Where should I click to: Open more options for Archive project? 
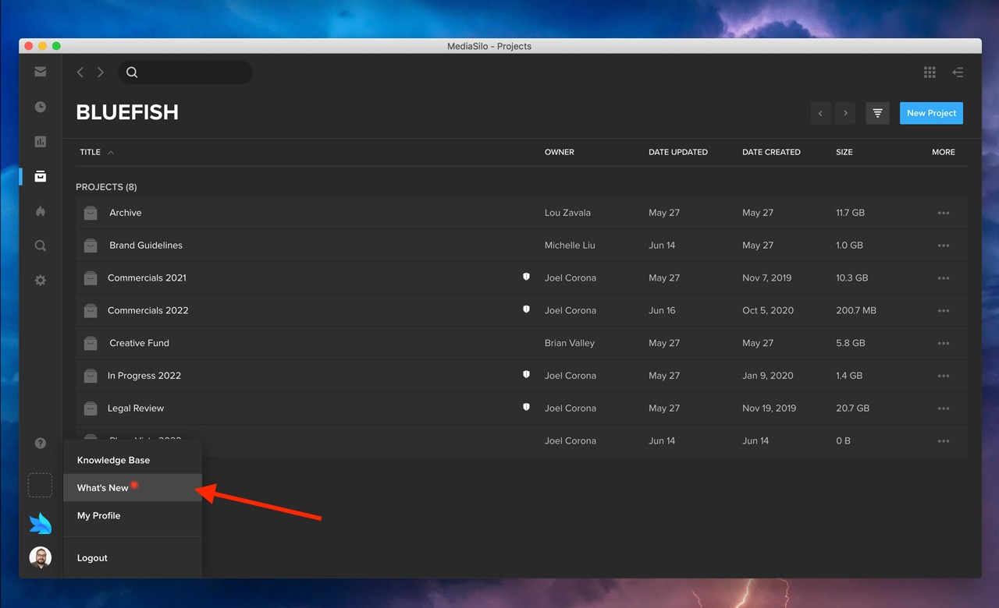944,213
